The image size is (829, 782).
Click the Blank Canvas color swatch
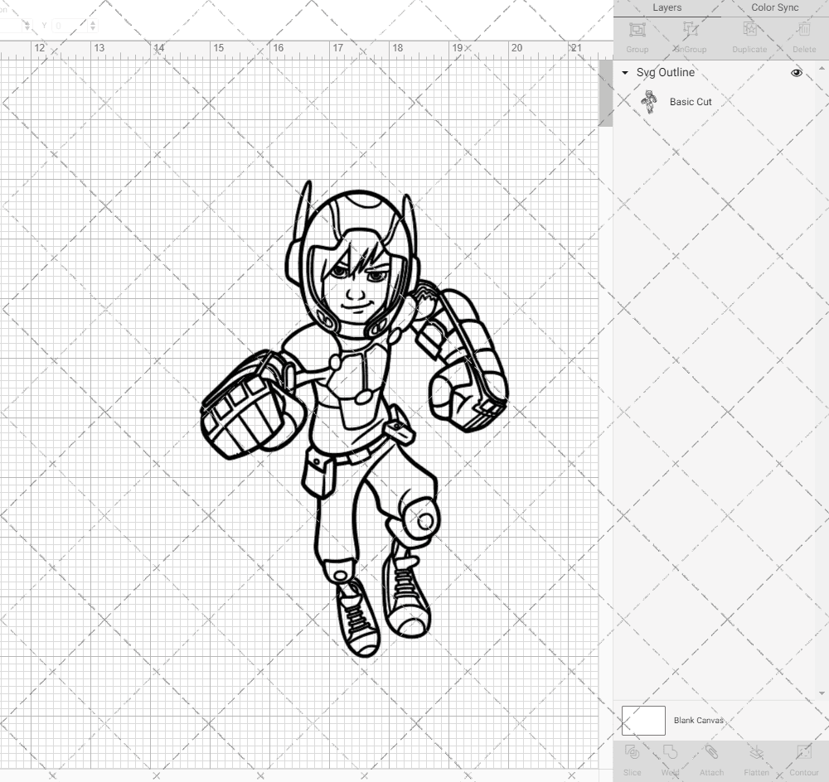(x=643, y=720)
